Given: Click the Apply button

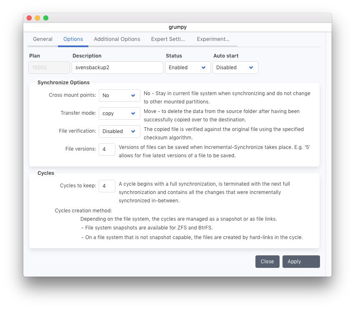Looking at the screenshot, I should [301, 262].
